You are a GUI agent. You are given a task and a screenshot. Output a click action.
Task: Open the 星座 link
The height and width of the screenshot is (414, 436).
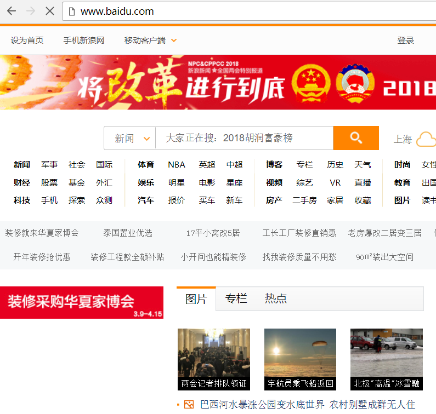pos(234,183)
